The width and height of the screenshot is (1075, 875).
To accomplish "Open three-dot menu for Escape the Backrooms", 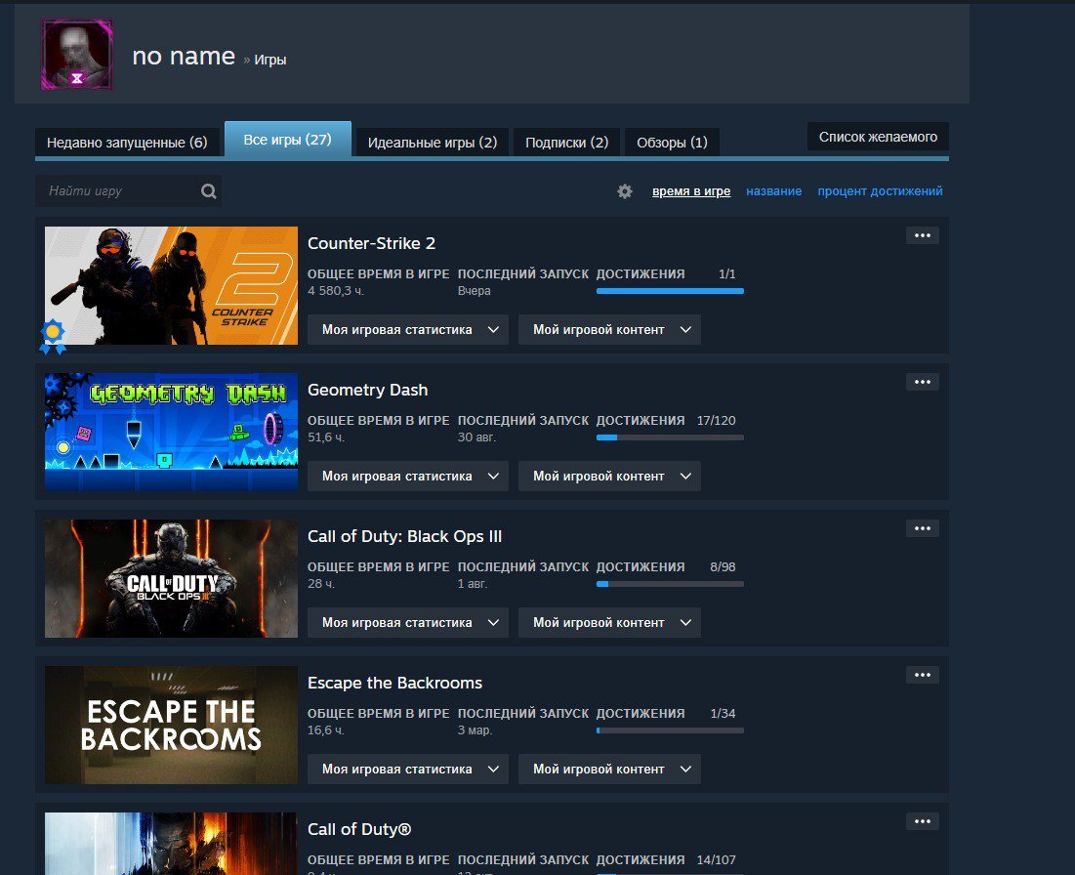I will pyautogui.click(x=922, y=675).
